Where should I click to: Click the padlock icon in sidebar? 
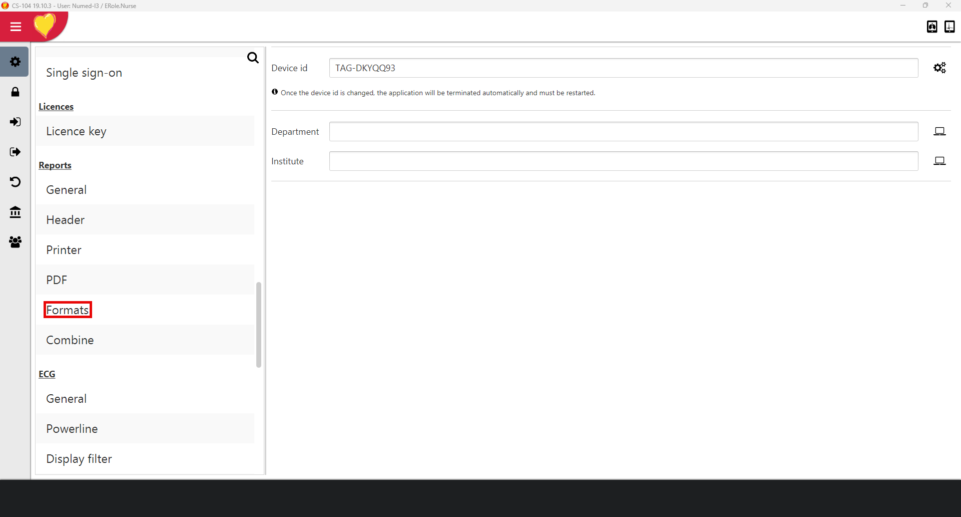click(x=15, y=92)
